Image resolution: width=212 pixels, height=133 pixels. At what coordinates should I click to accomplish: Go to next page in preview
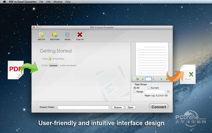(x=161, y=79)
